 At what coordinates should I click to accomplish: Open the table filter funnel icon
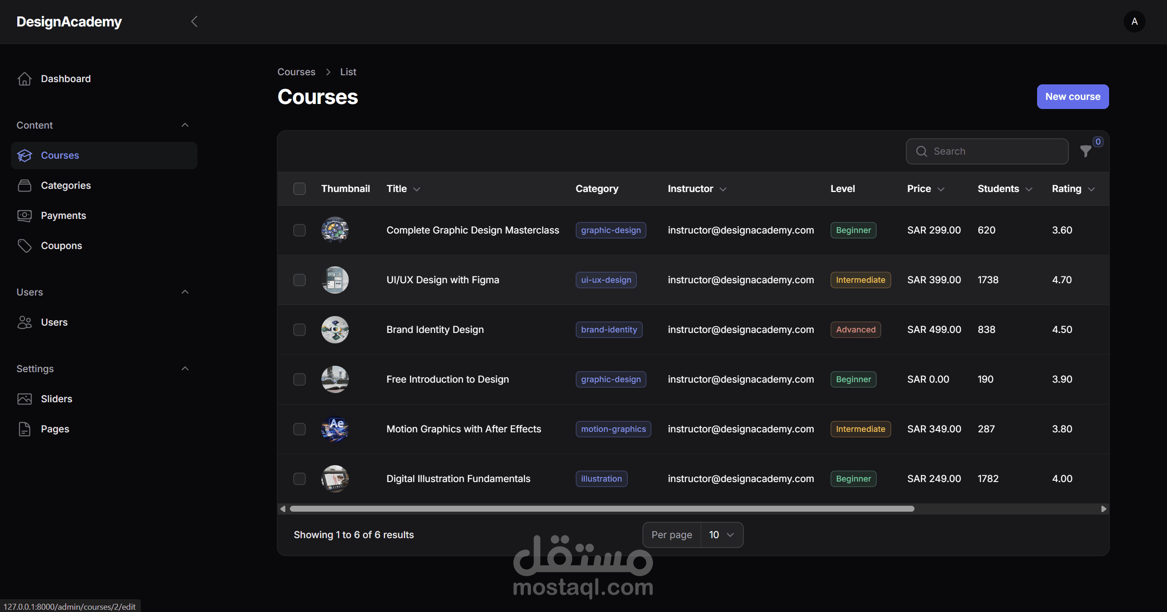pos(1085,151)
